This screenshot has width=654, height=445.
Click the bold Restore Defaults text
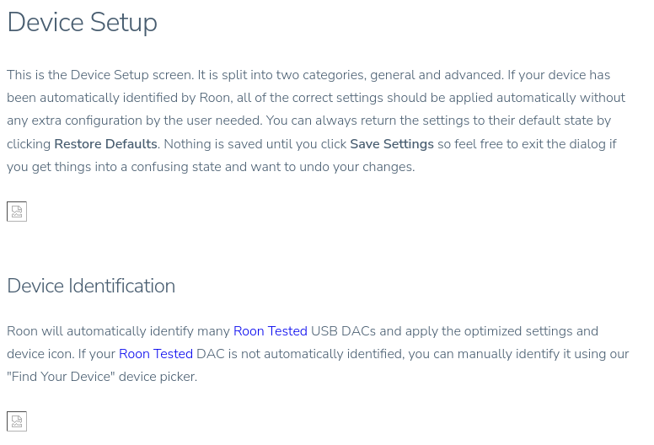105,144
